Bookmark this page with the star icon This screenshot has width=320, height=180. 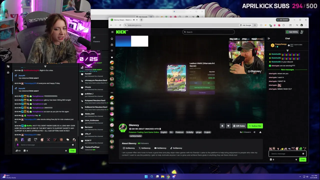point(255,25)
